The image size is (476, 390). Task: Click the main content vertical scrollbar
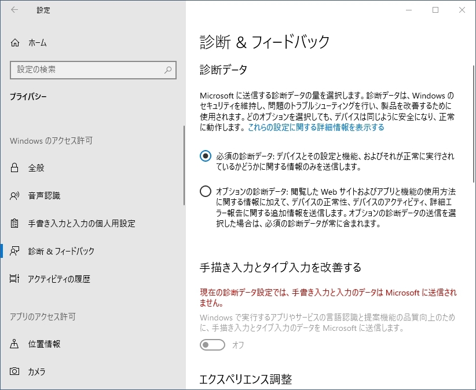point(474,123)
